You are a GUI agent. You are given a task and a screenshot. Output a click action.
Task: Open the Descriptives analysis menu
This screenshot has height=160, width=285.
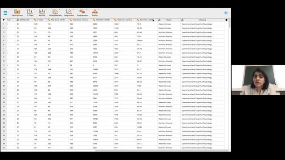pyautogui.click(x=17, y=13)
